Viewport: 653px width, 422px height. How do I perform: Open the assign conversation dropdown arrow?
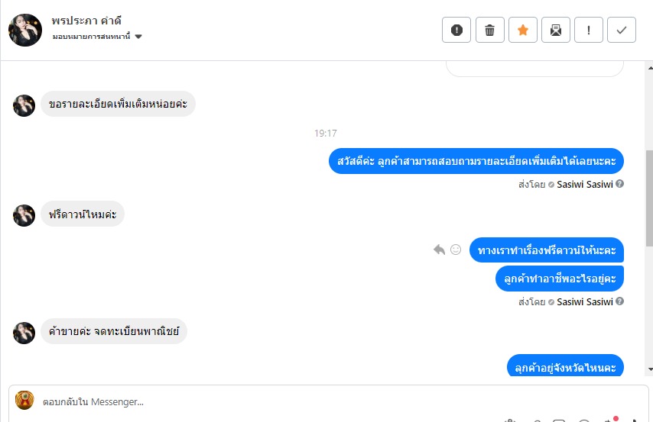[x=138, y=37]
